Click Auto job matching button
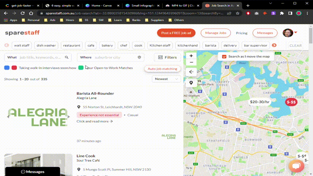Screen dimensions: 313x176 click(162, 69)
